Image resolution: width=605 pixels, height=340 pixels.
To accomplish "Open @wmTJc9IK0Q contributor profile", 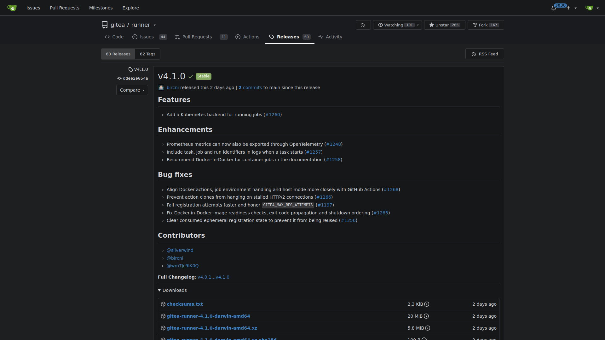I will point(182,266).
